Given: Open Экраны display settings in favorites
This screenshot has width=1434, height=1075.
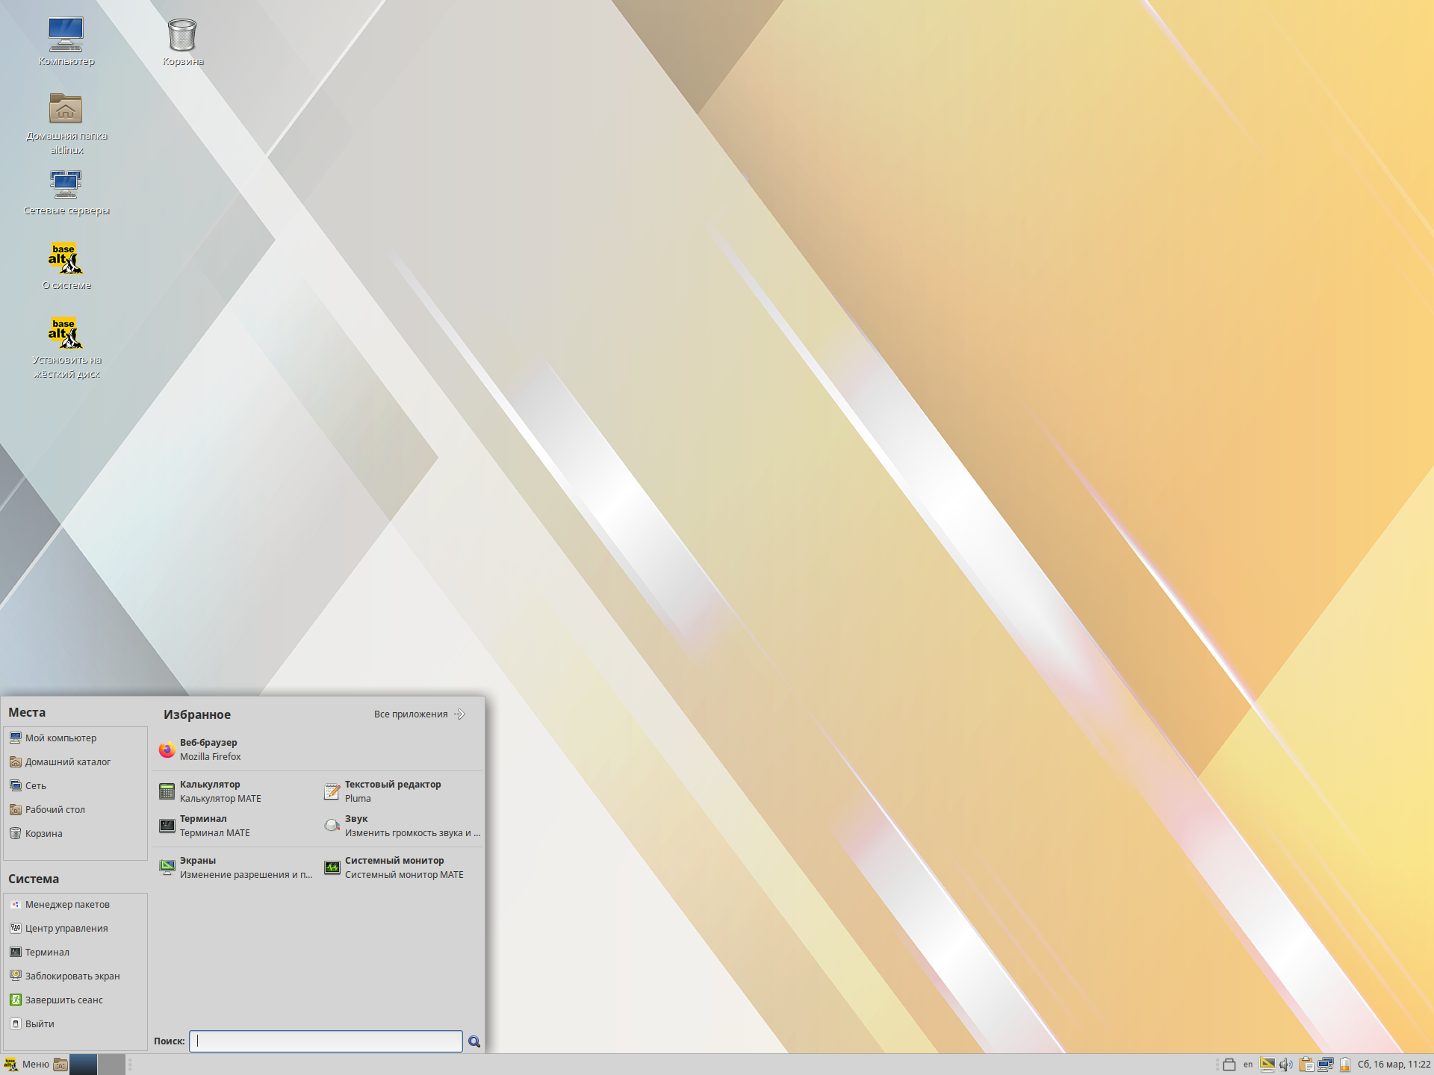Looking at the screenshot, I should point(236,867).
